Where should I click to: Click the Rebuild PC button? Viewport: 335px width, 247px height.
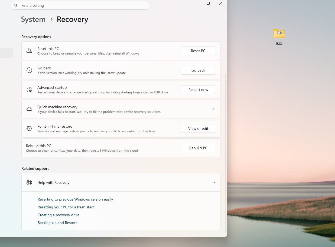(x=198, y=148)
